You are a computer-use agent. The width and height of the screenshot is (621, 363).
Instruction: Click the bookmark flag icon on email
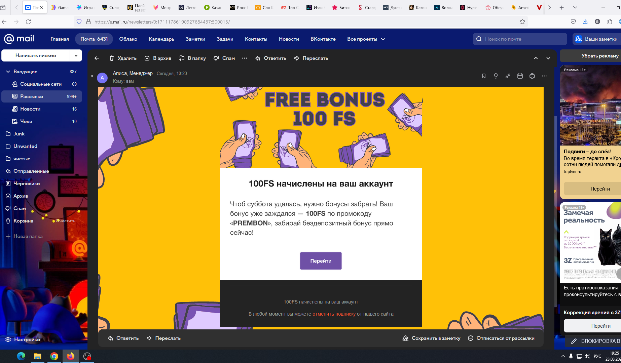coord(484,76)
